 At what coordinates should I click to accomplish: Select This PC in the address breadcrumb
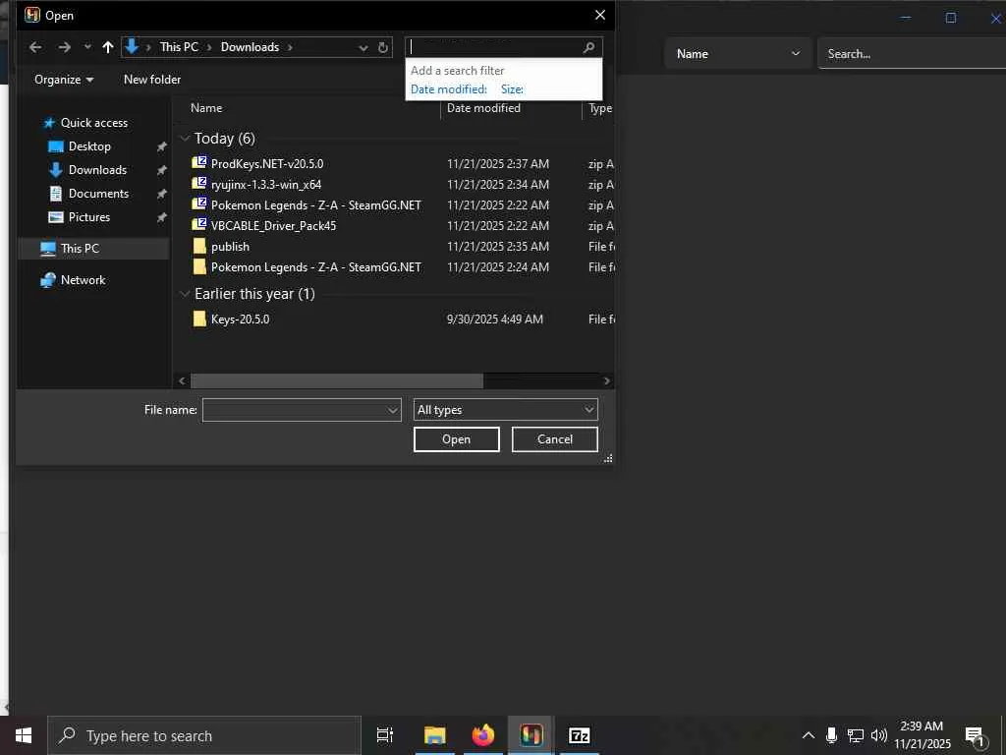tap(179, 47)
